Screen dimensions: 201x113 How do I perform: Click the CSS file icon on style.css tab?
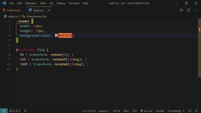point(30,10)
